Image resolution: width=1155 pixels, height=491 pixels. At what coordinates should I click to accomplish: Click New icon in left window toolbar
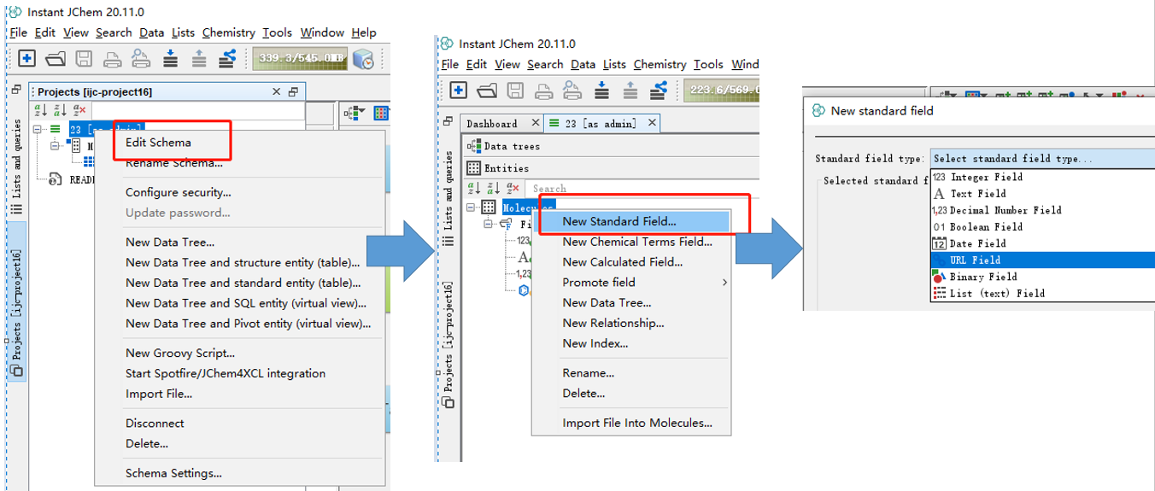coord(27,58)
